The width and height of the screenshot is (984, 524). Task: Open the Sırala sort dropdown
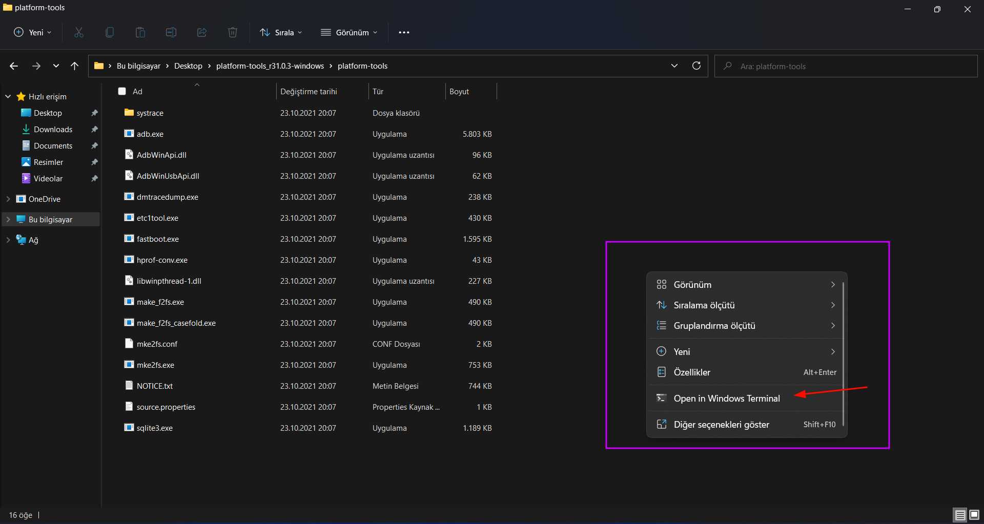pyautogui.click(x=281, y=32)
